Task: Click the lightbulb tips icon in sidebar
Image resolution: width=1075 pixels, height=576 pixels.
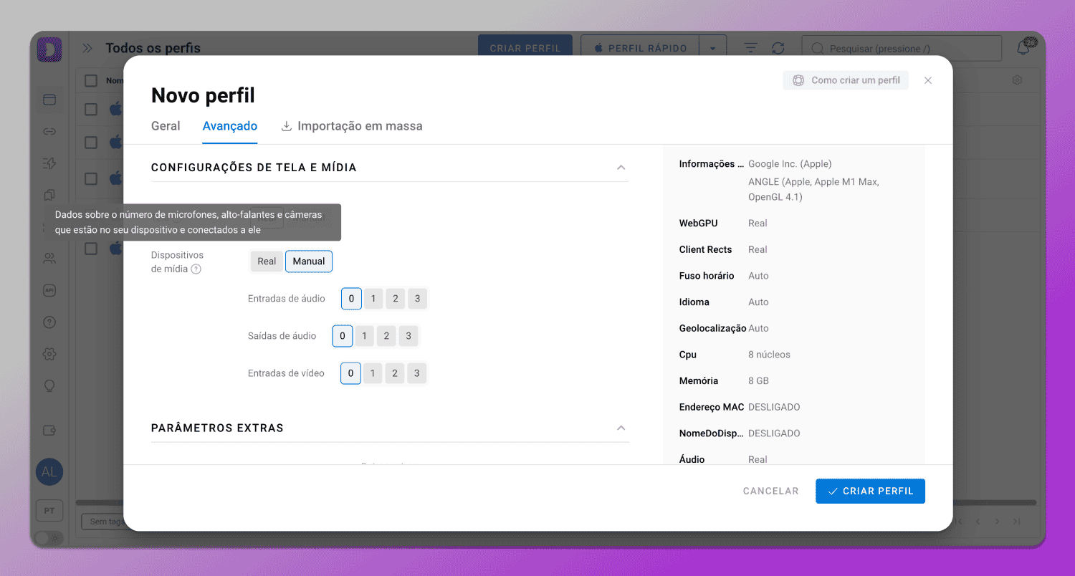Action: pyautogui.click(x=49, y=385)
